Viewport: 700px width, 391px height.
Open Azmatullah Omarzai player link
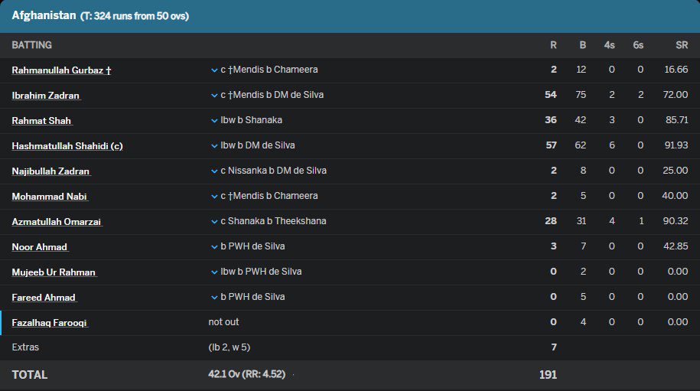click(x=57, y=222)
